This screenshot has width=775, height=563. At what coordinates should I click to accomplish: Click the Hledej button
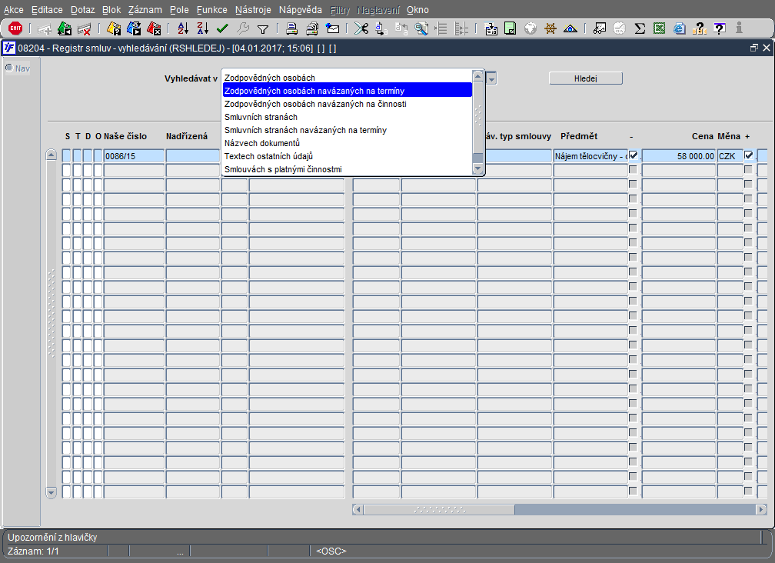point(586,78)
